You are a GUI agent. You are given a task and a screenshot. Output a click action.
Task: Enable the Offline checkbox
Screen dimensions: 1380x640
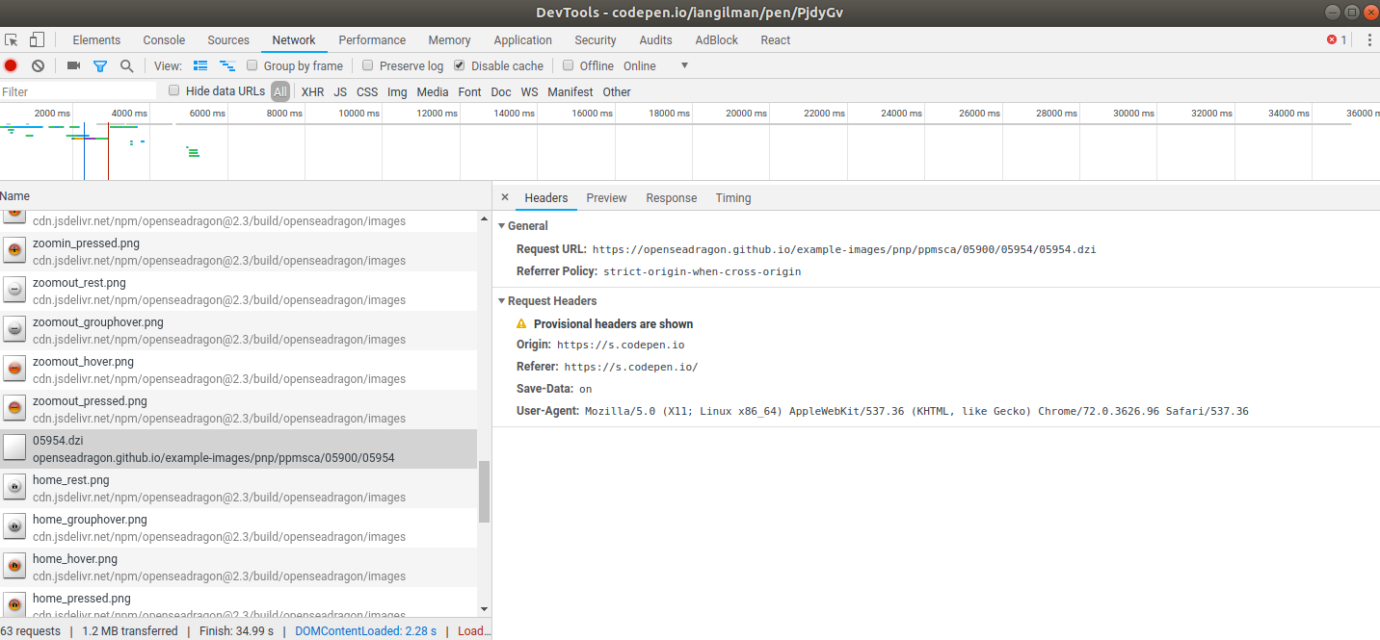point(569,65)
